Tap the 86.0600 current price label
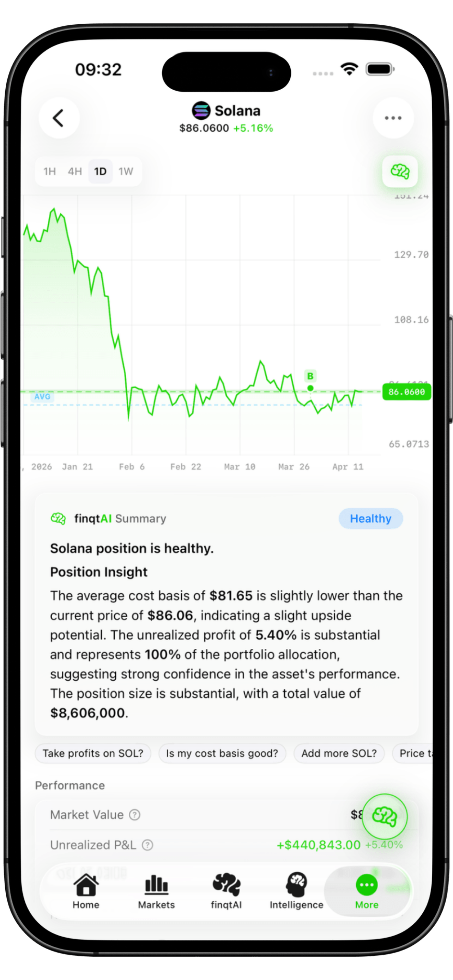 click(406, 392)
